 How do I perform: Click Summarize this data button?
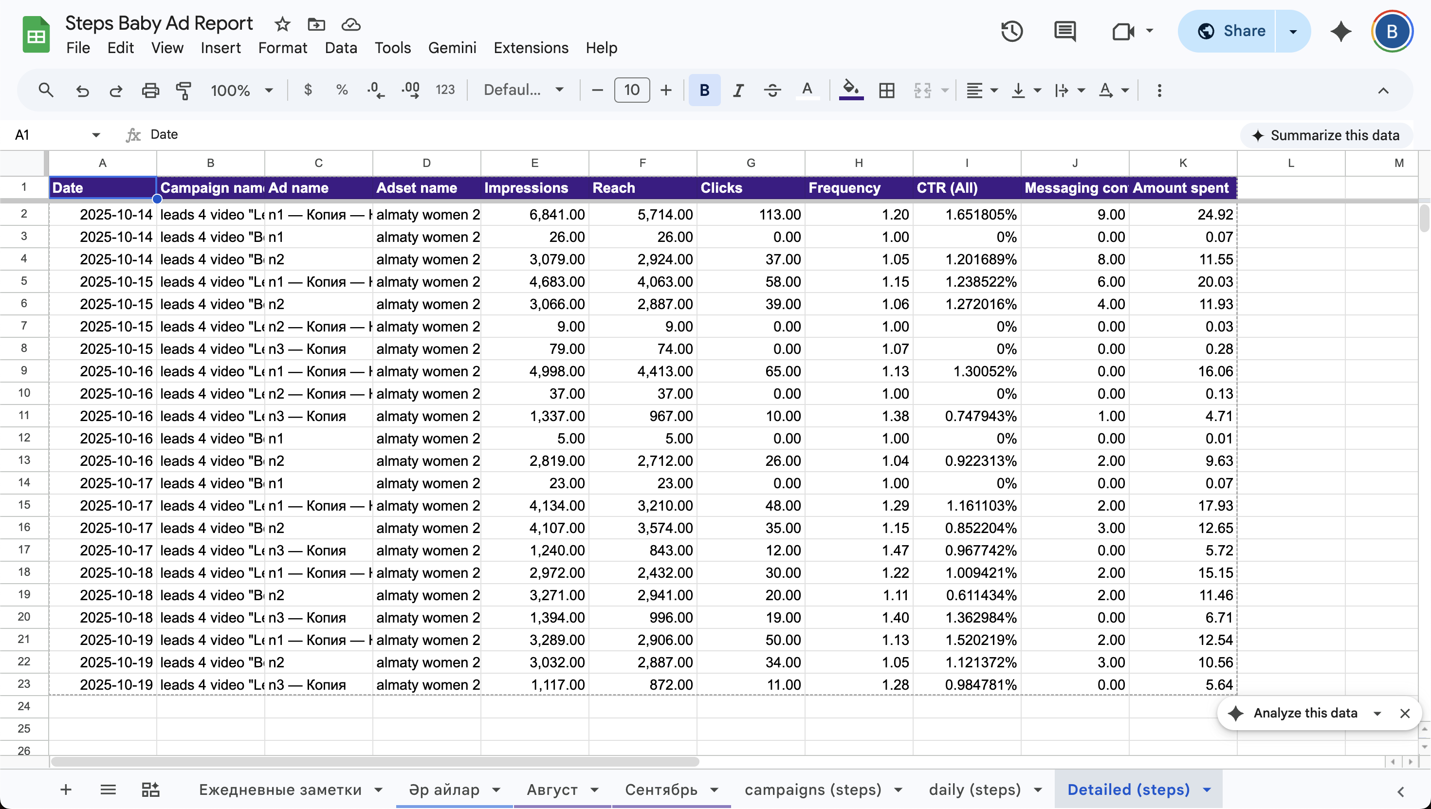1326,135
